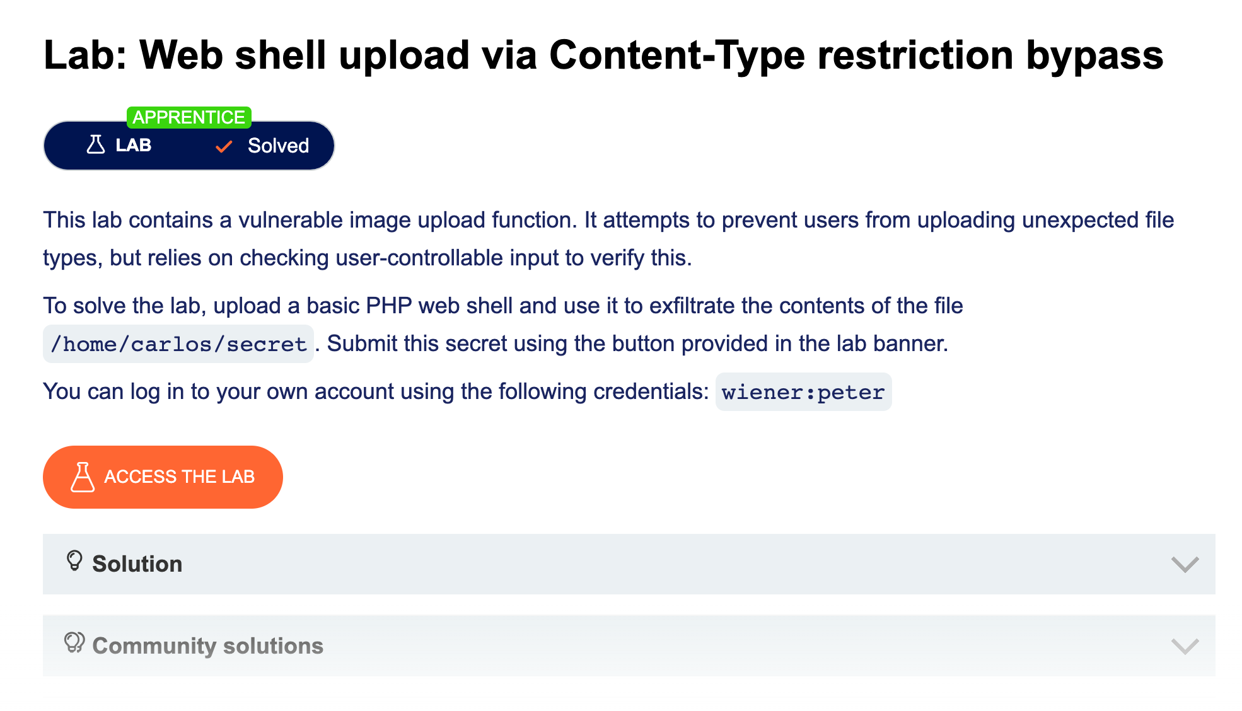Select the /home/carlos/secret code snippet

178,344
